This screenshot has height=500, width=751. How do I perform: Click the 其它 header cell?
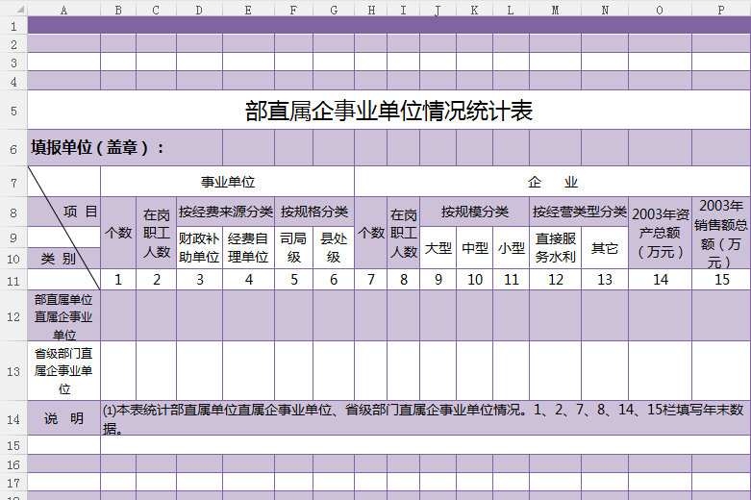click(604, 247)
